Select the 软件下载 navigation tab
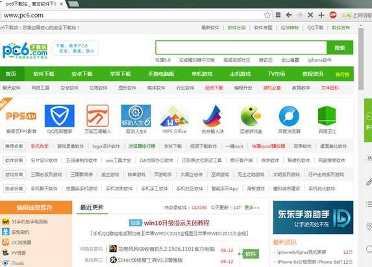The height and width of the screenshot is (267, 372). 43,74
